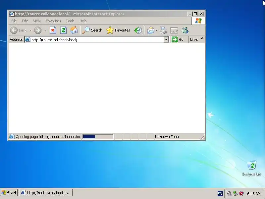Open the Recycle Bin desktop icon
The height and width of the screenshot is (199, 265).
pyautogui.click(x=251, y=168)
